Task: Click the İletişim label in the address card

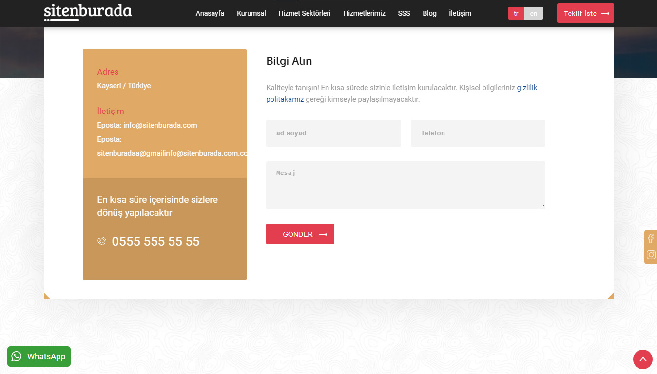Action: [111, 111]
